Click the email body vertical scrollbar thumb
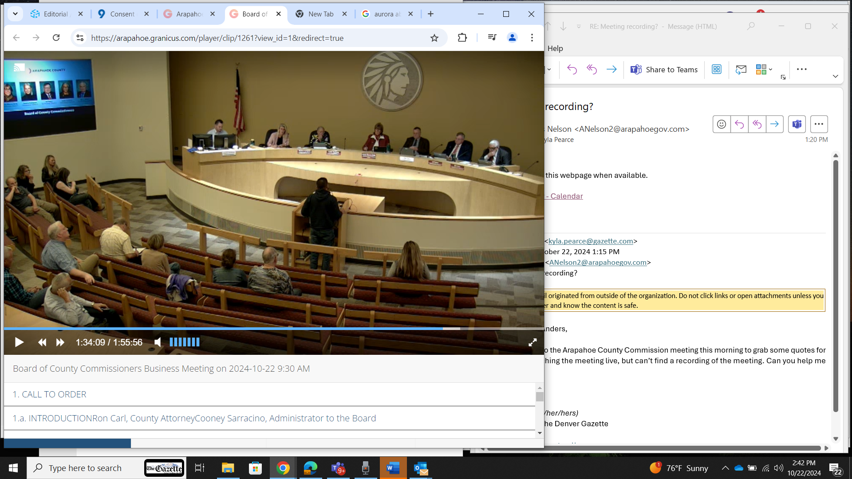This screenshot has width=852, height=479. (x=836, y=286)
